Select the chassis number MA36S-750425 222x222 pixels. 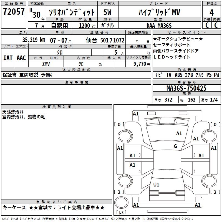click(186, 88)
